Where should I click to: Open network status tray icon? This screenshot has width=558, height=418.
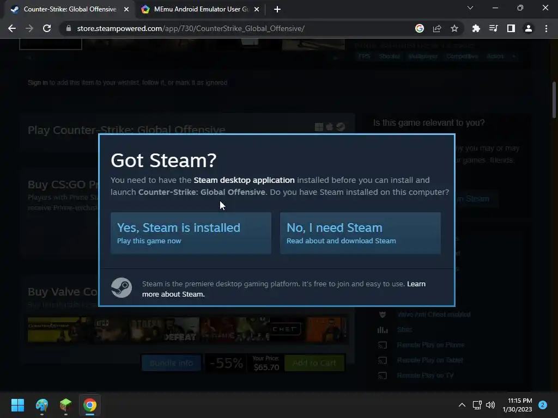tap(477, 405)
